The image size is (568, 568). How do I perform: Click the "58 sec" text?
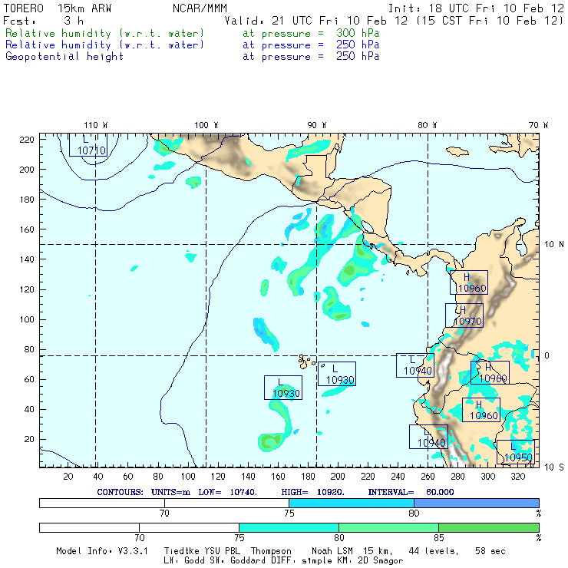(490, 551)
